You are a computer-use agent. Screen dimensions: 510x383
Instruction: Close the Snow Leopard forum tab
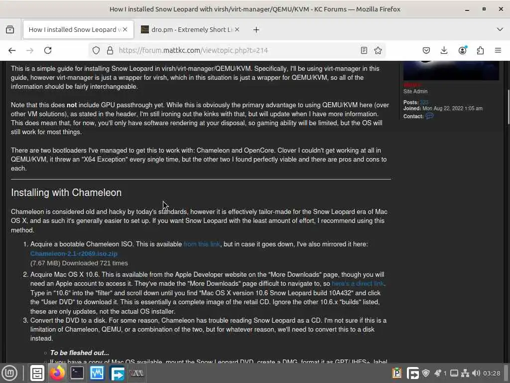click(x=125, y=29)
